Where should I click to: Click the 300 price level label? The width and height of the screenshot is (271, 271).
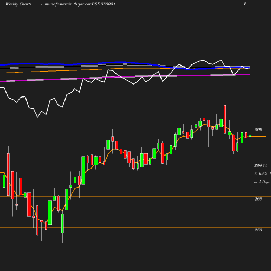[259, 130]
